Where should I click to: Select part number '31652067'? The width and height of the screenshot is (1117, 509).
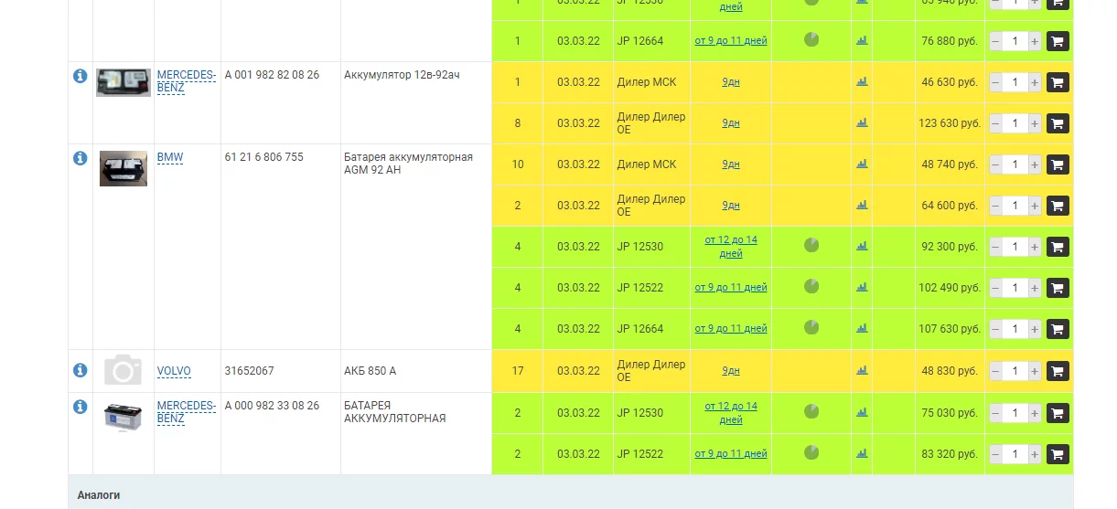249,371
